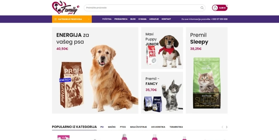This screenshot has width=279, height=140.
Task: Open the Kontakt page
Action: 166,19
